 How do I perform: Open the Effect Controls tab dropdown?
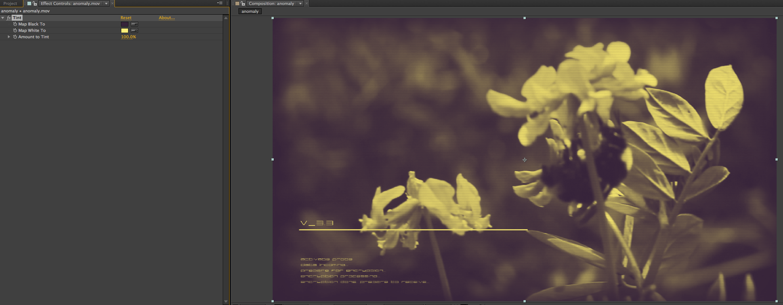[x=106, y=3]
